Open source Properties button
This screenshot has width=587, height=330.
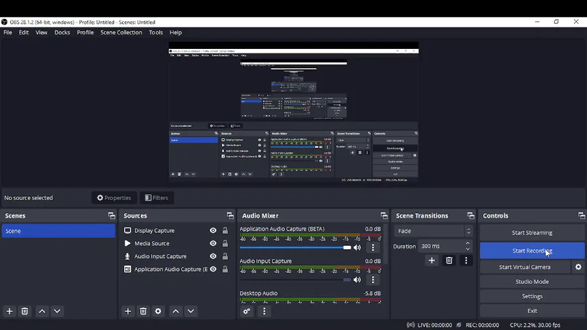pos(114,198)
